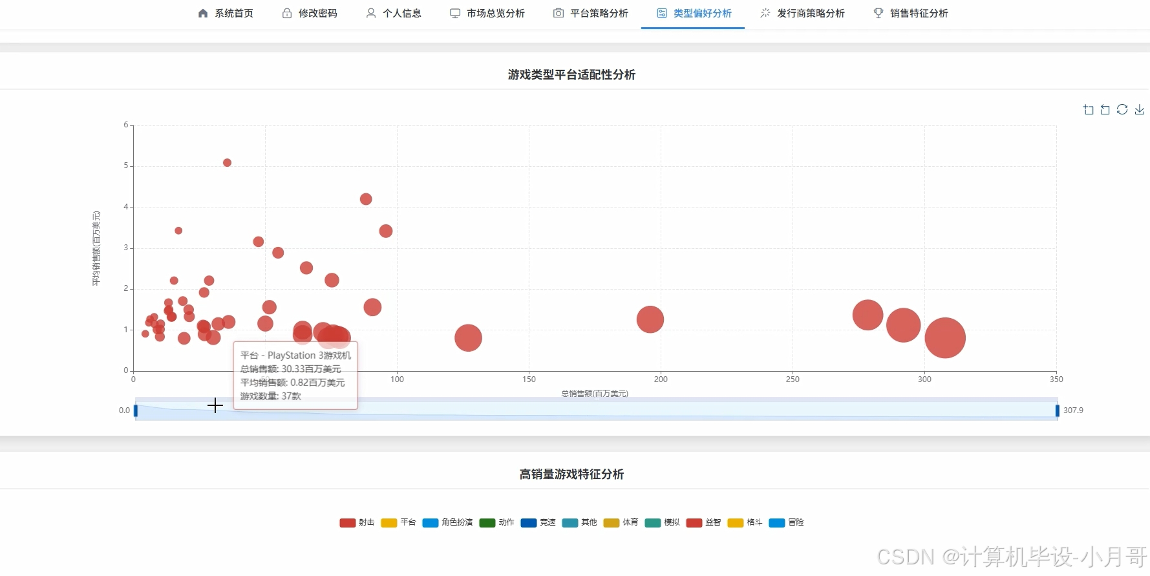The height and width of the screenshot is (576, 1150).
Task: Navigate to 平台策略分析
Action: click(591, 13)
